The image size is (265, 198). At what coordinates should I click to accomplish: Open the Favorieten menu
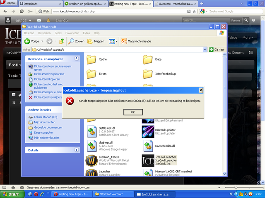(x=72, y=33)
